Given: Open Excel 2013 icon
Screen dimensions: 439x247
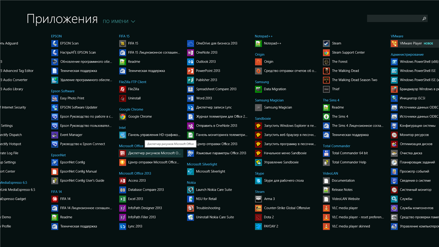Looking at the screenshot, I should tap(123, 199).
